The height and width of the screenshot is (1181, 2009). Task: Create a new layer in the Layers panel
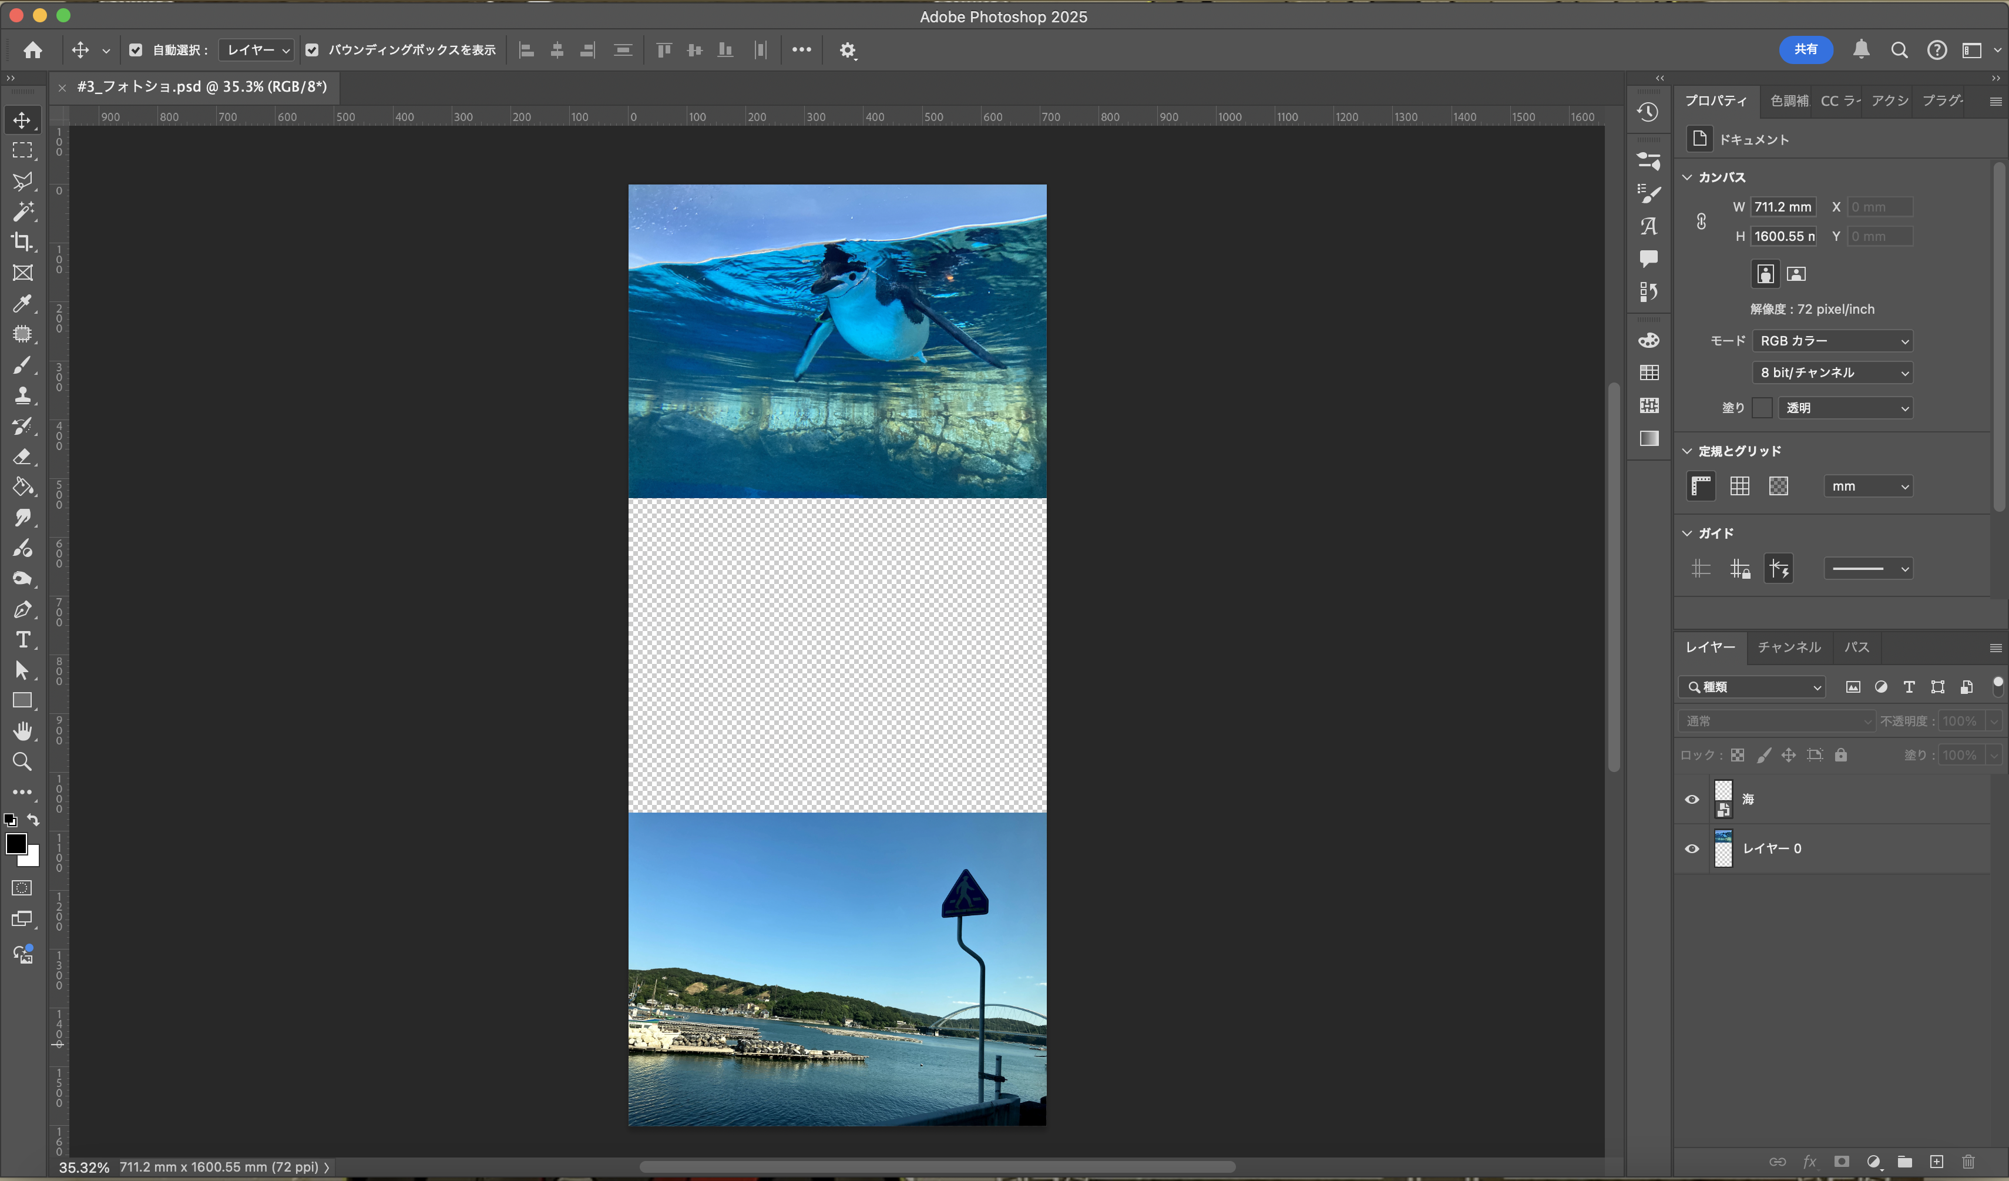pyautogui.click(x=1936, y=1161)
